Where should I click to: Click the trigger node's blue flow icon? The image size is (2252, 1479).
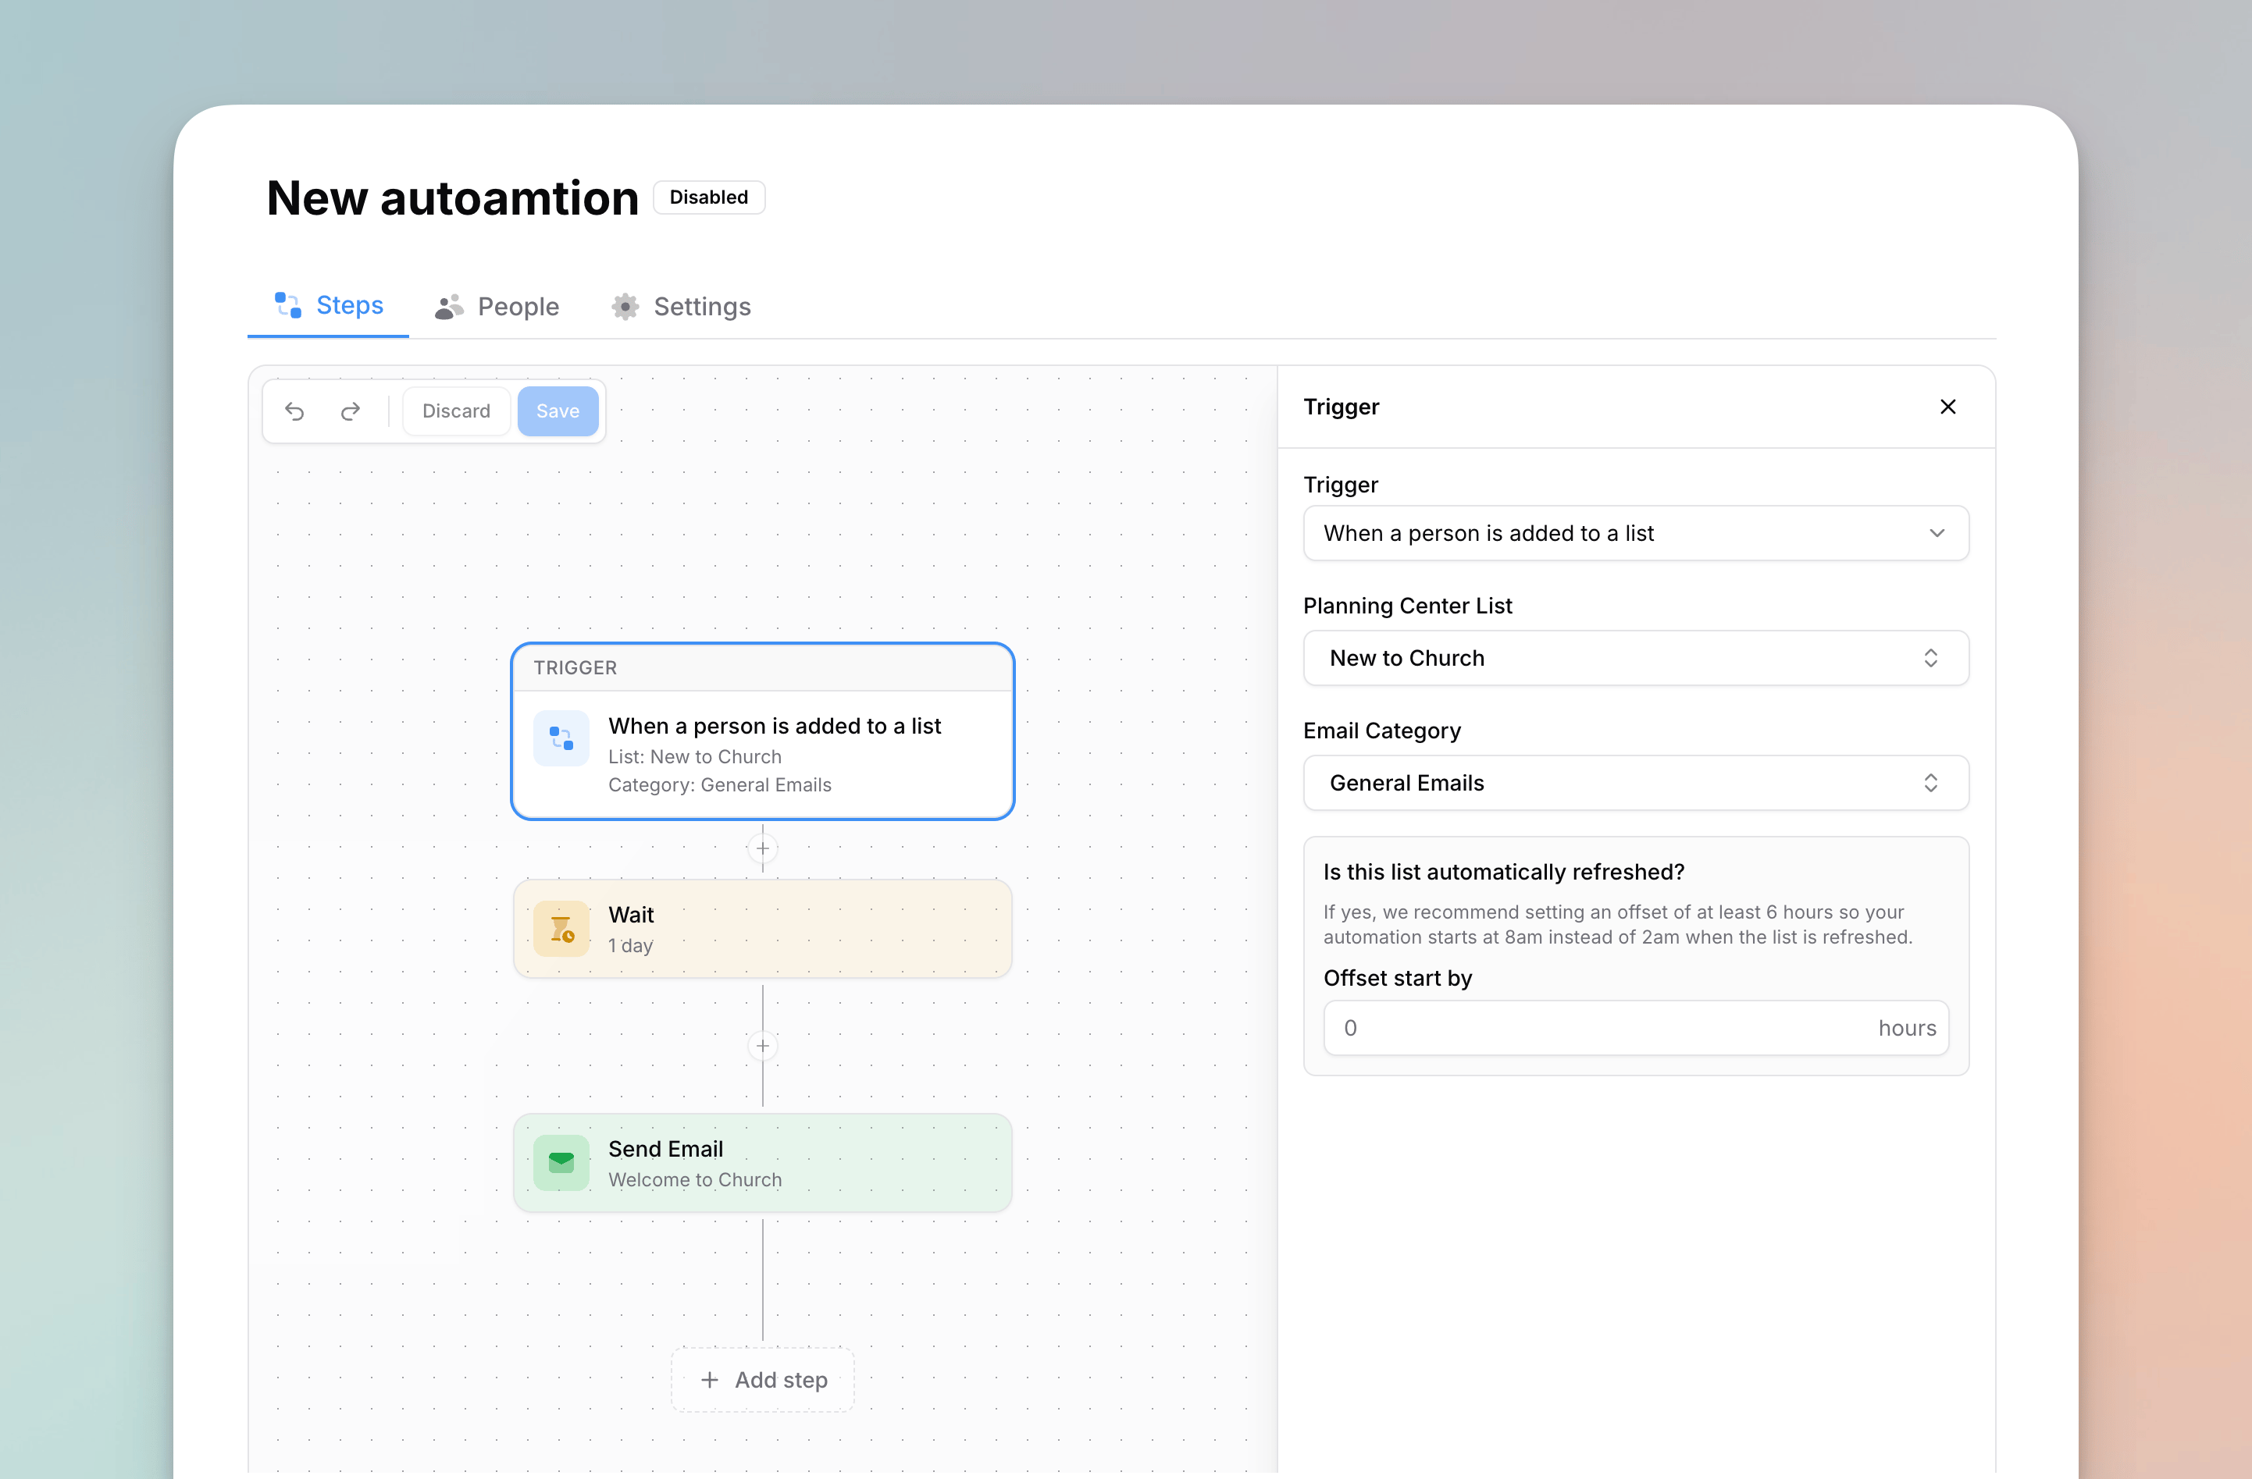pos(561,738)
